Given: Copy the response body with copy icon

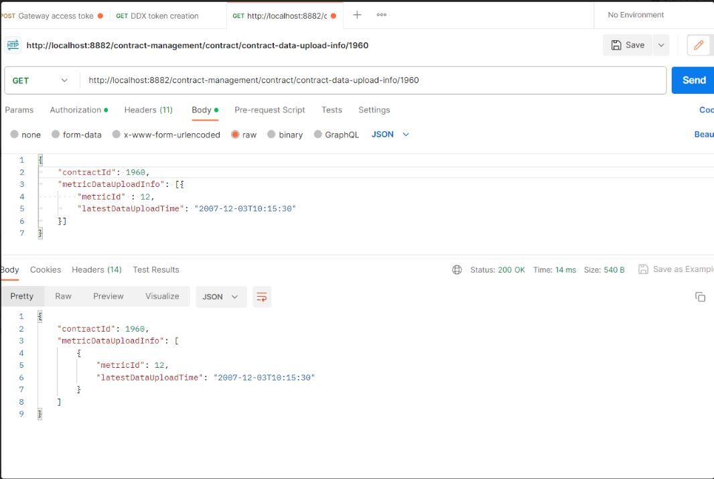Looking at the screenshot, I should [701, 295].
